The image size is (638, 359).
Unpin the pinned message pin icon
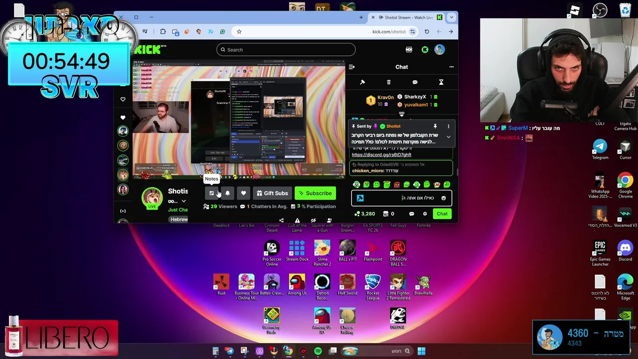coord(435,127)
